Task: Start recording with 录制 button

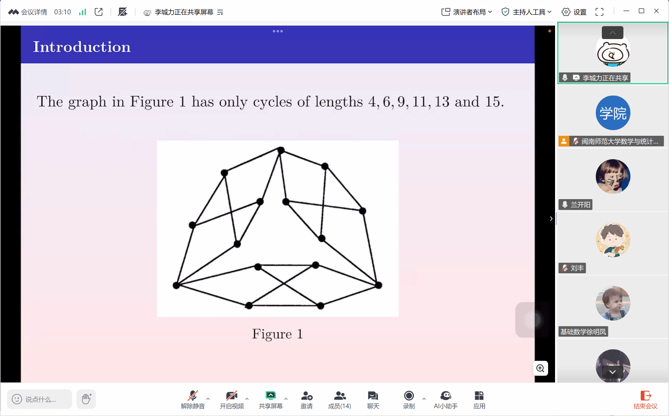Action: click(x=409, y=400)
